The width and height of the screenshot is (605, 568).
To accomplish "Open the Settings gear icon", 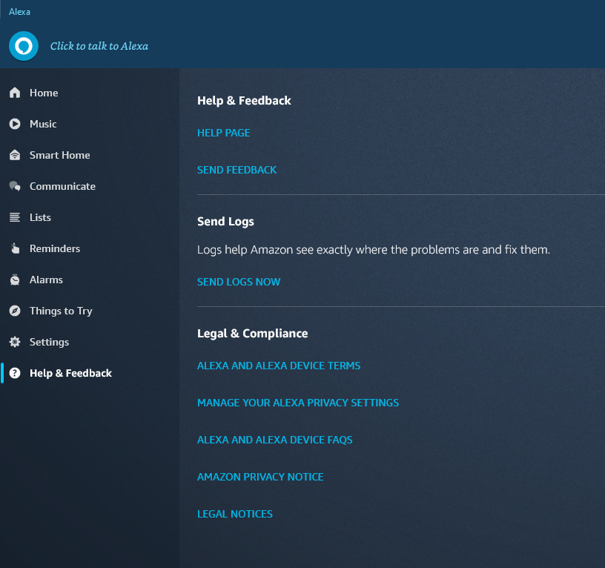I will coord(15,342).
